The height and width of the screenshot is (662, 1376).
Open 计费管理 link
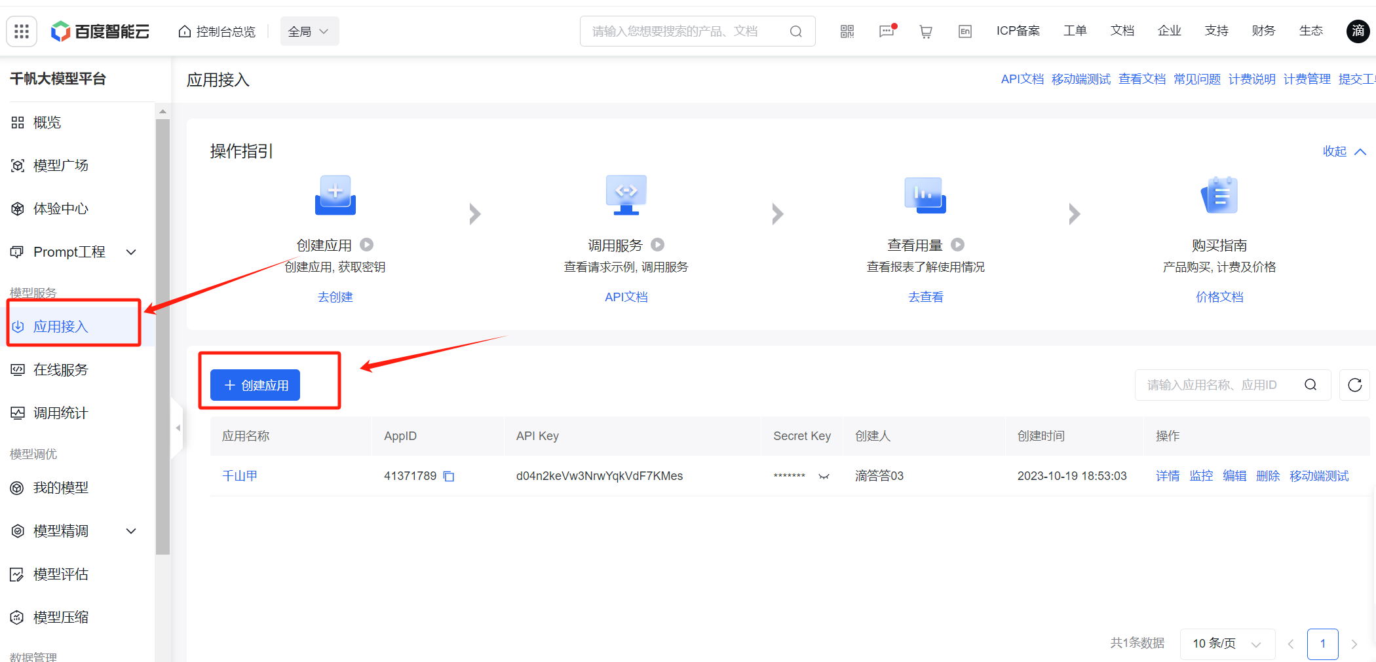pos(1307,79)
